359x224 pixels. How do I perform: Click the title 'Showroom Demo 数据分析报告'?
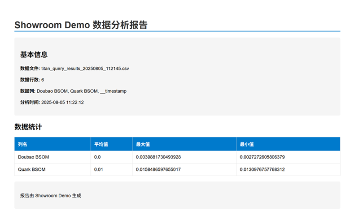tap(81, 25)
